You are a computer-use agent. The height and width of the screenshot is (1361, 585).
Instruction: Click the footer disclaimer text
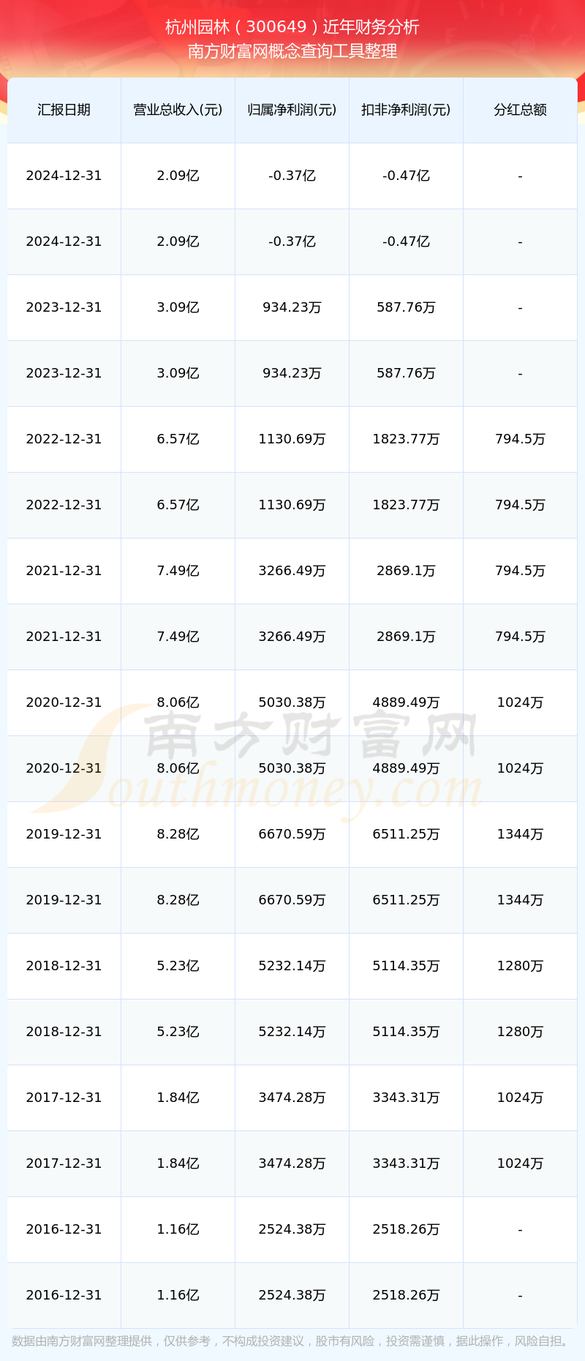pyautogui.click(x=292, y=1341)
